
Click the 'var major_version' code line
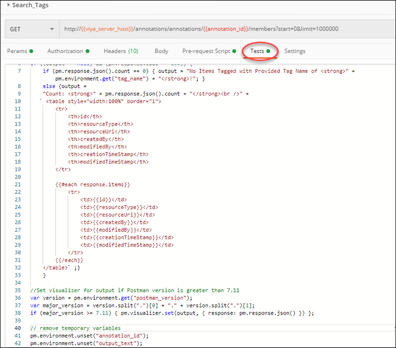pyautogui.click(x=142, y=306)
